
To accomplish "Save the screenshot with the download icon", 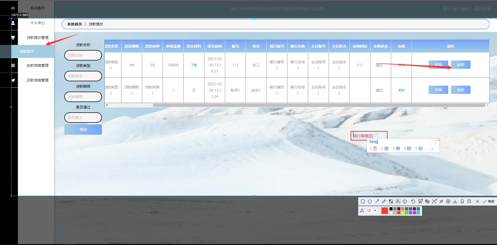I will point(455,201).
